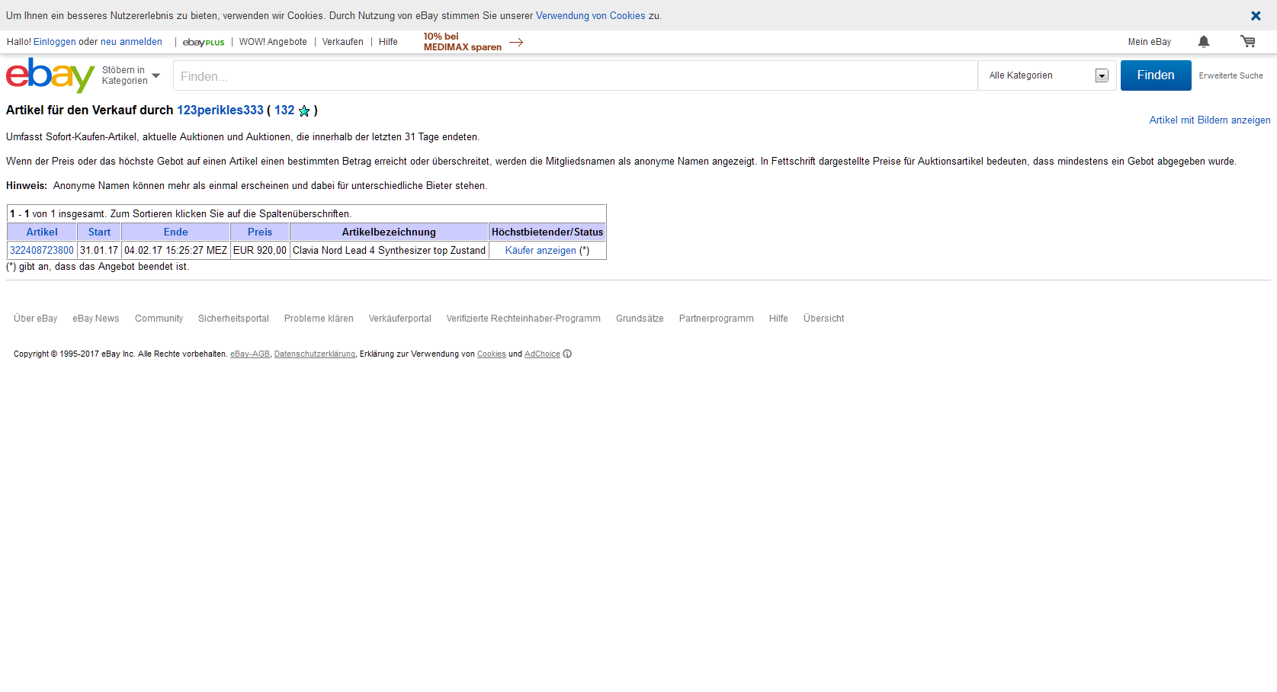Click Käufer anzeigen link
The height and width of the screenshot is (692, 1277).
tap(541, 251)
